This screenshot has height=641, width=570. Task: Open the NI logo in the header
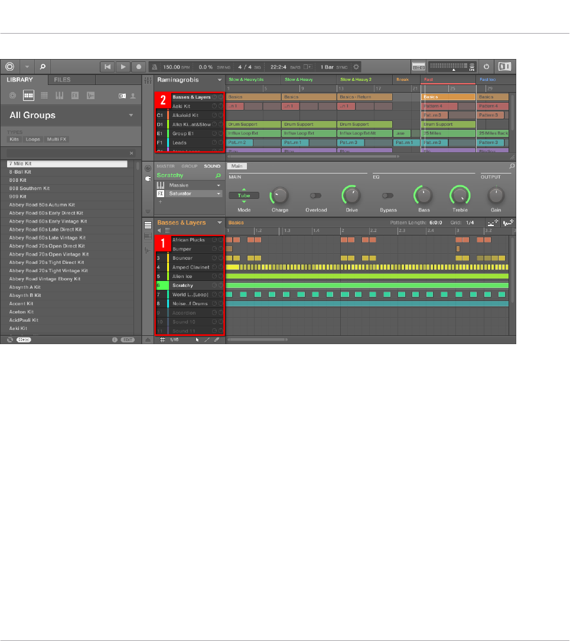[x=504, y=67]
